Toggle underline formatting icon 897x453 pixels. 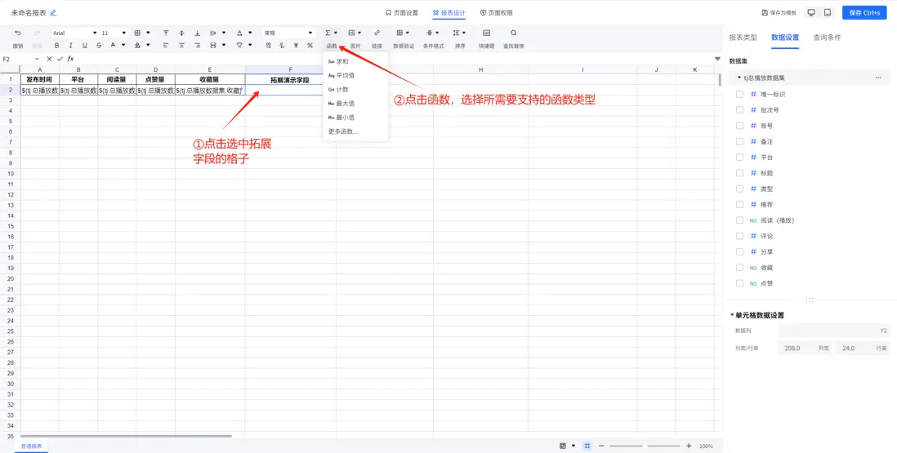[x=85, y=45]
